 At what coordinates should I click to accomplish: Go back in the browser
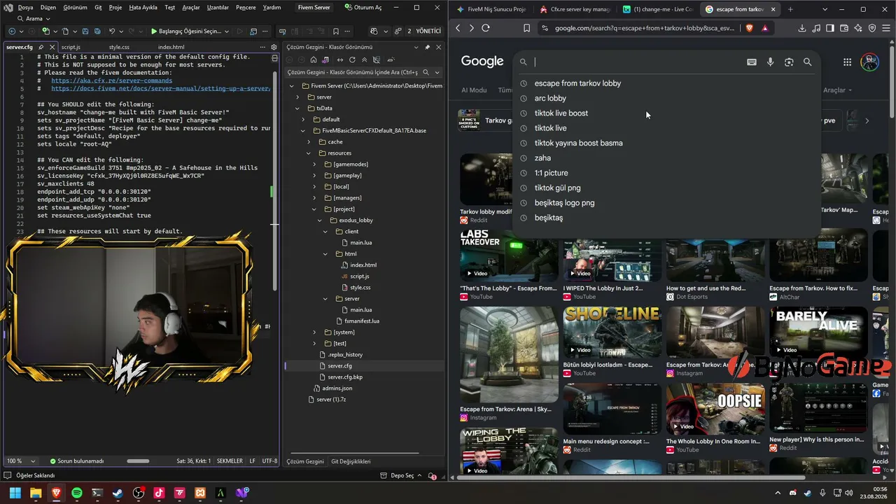pos(458,28)
